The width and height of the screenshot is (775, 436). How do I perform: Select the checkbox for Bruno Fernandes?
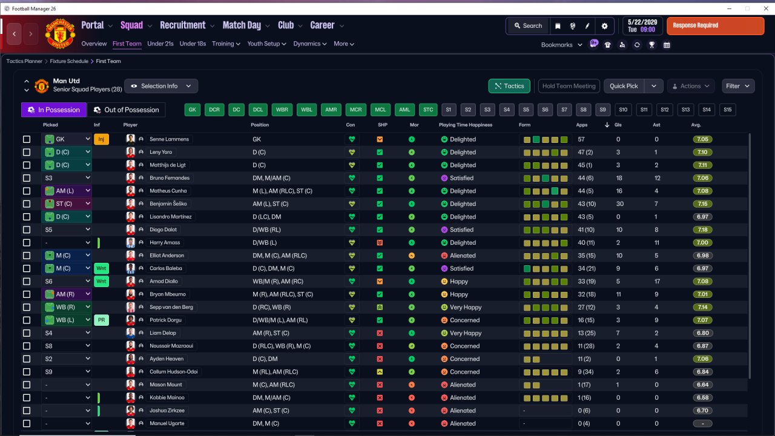coord(27,178)
